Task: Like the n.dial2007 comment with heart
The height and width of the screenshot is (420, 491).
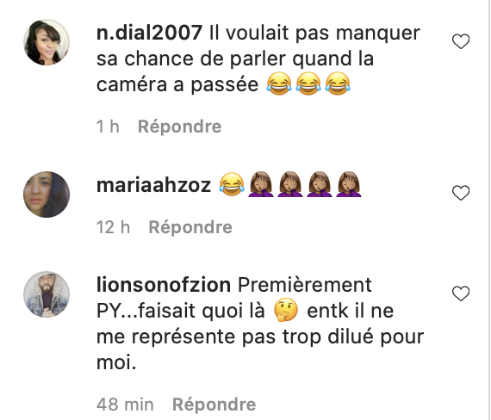Action: tap(461, 41)
